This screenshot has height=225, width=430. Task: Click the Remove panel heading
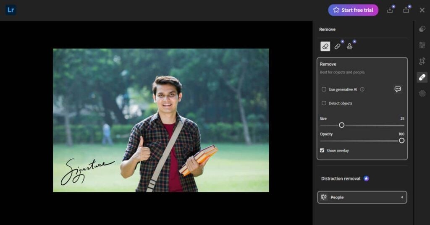click(327, 29)
